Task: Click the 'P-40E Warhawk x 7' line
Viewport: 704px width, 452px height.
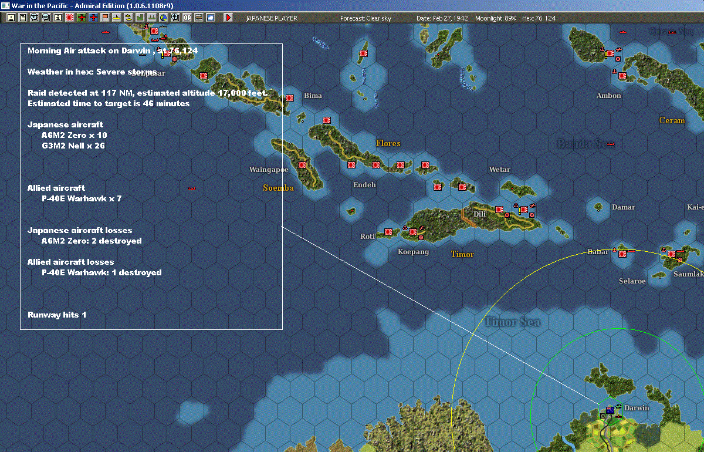Action: point(81,198)
